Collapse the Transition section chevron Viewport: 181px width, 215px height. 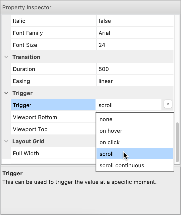(6, 57)
